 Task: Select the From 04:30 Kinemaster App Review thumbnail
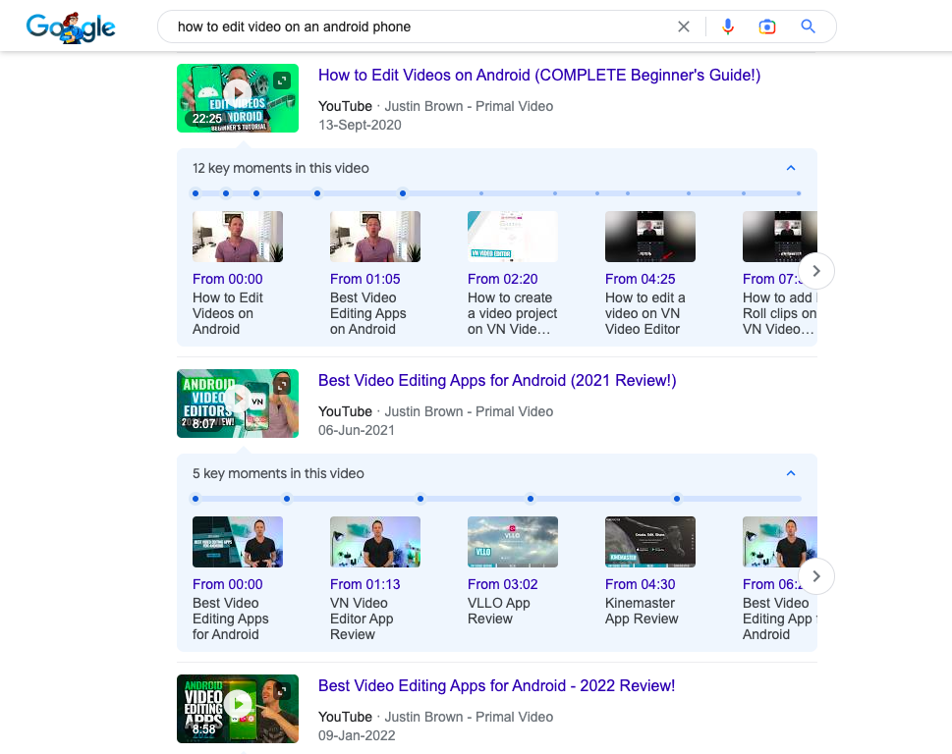tap(649, 542)
